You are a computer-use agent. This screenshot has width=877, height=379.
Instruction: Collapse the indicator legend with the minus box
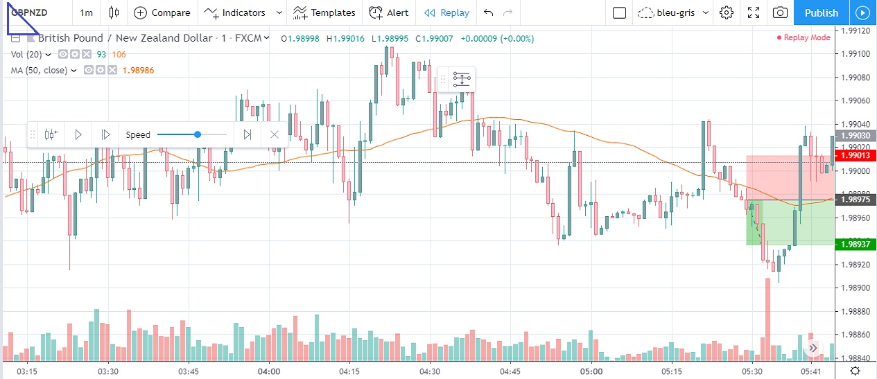pyautogui.click(x=15, y=38)
